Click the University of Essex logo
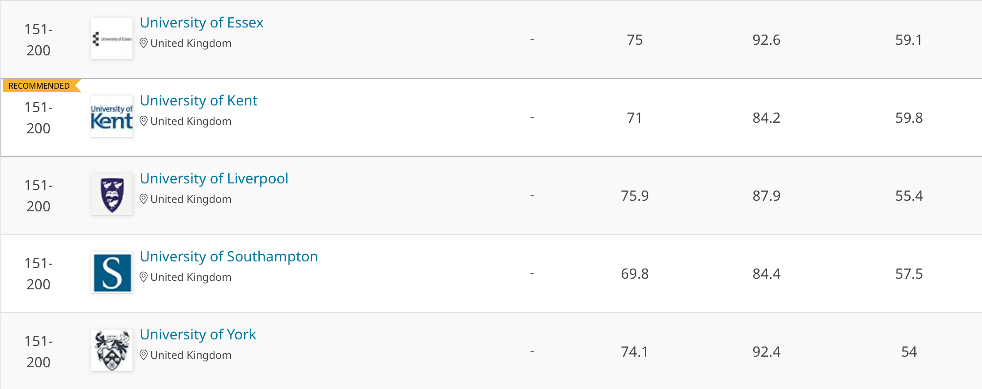Image resolution: width=982 pixels, height=389 pixels. pyautogui.click(x=112, y=39)
